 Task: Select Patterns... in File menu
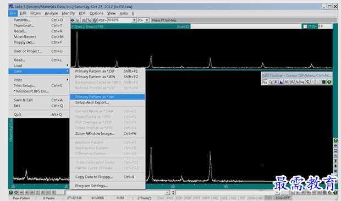(x=39, y=20)
